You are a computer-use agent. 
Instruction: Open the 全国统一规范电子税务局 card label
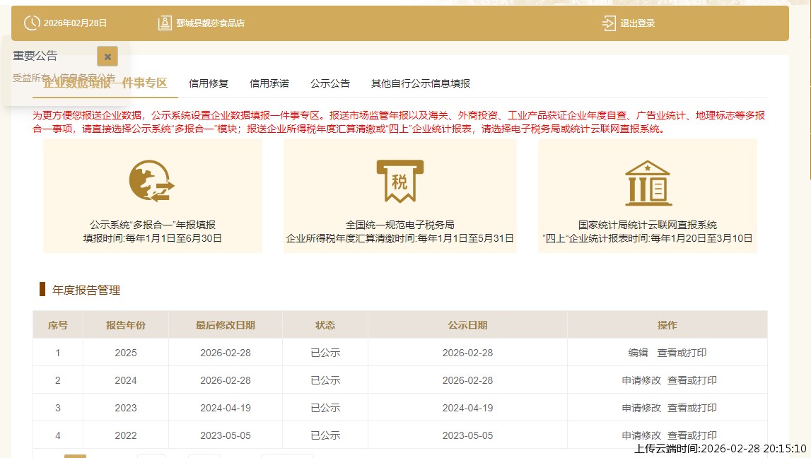point(399,225)
